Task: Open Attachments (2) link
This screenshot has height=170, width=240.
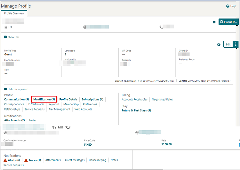Action: [x=14, y=120]
